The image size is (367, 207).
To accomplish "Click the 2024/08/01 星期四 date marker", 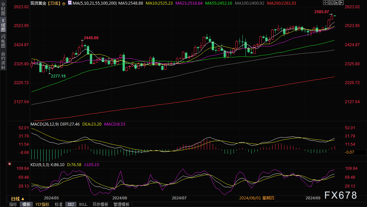I will coord(257,198).
